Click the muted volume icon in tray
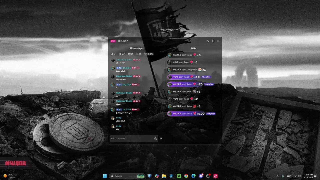Screen dimensions: 320x180 [299, 176]
